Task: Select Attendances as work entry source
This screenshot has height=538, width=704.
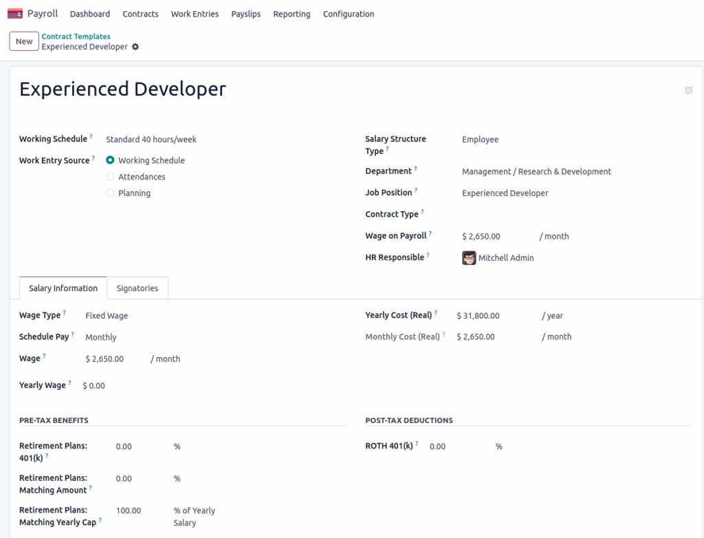Action: coord(110,177)
